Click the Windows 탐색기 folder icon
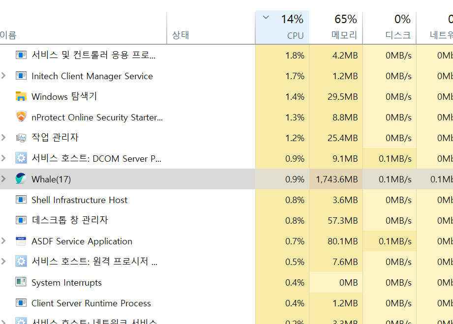This screenshot has width=453, height=324. tap(21, 96)
